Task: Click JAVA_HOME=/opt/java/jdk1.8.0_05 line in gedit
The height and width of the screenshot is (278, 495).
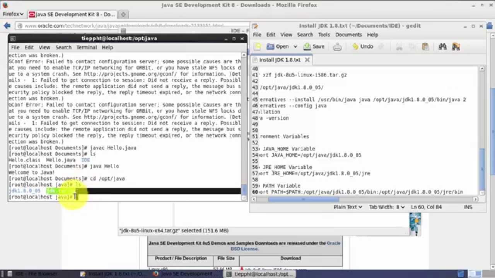Action: click(x=310, y=155)
